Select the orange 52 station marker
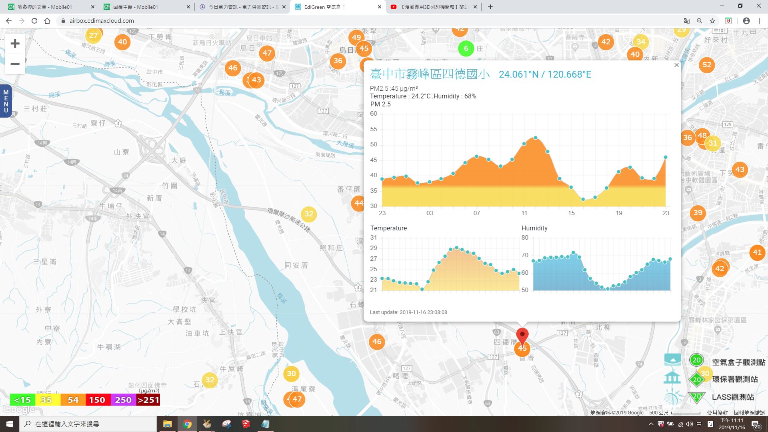 coord(707,65)
